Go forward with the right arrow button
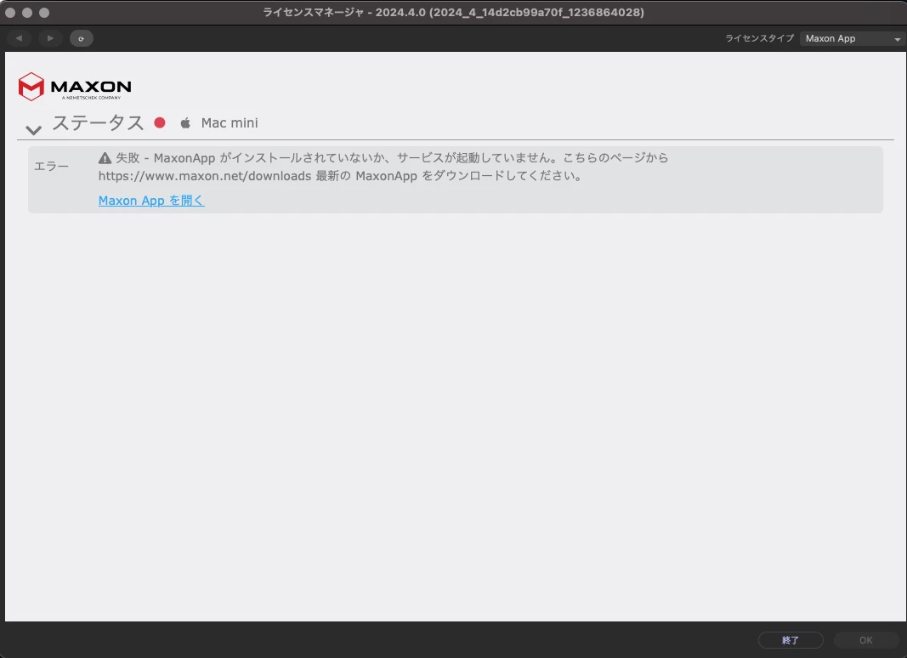This screenshot has width=907, height=658. tap(50, 38)
